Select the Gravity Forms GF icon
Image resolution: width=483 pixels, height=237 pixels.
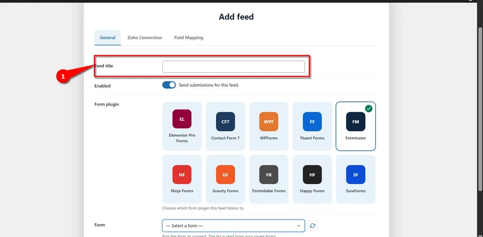coord(225,174)
